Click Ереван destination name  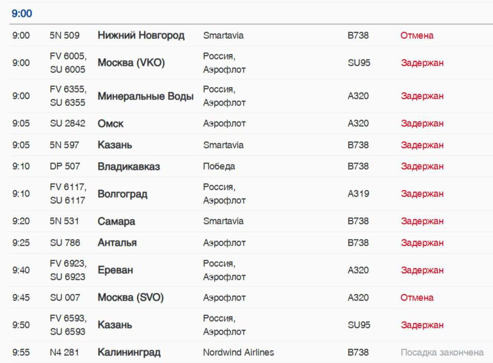pos(115,270)
